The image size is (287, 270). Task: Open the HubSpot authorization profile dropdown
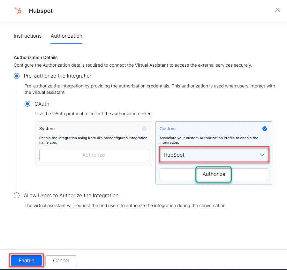pyautogui.click(x=214, y=155)
